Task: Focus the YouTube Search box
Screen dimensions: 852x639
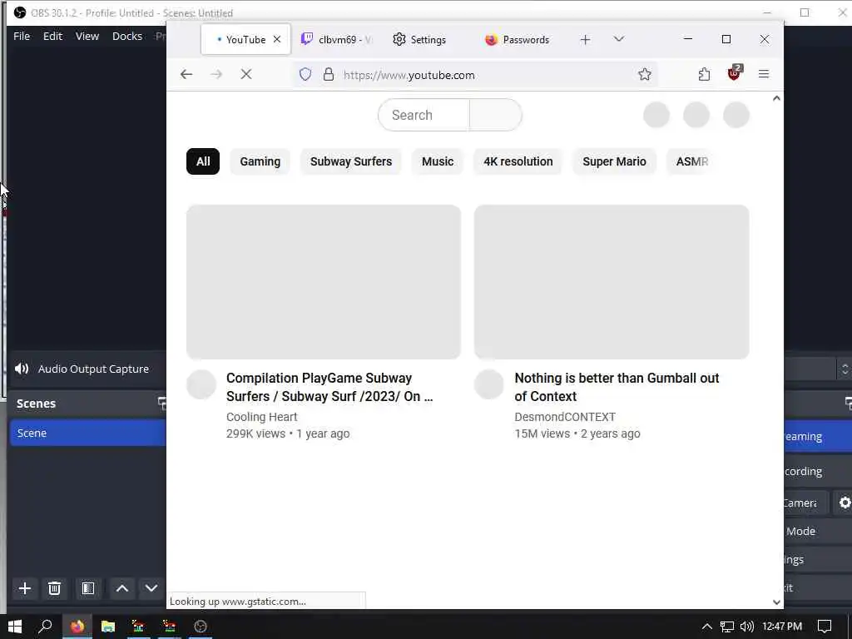Action: pos(424,115)
